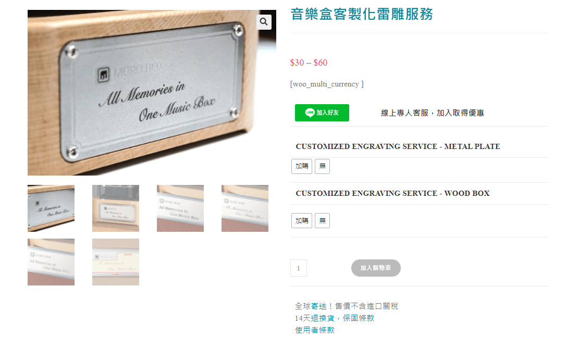Viewport: 578px width, 361px height.
Task: Click the 音樂盒客製化雷雕服務 product title
Action: 362,14
